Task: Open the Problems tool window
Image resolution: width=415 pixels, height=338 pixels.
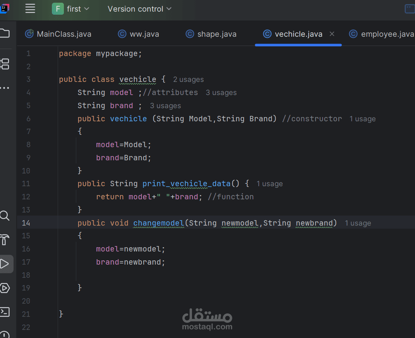Action: [5, 334]
